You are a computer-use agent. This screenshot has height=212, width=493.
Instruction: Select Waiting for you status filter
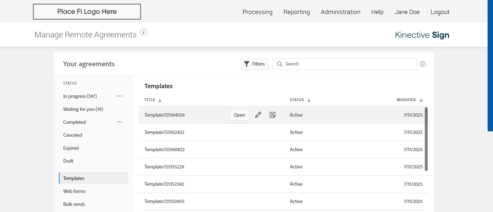tap(83, 109)
